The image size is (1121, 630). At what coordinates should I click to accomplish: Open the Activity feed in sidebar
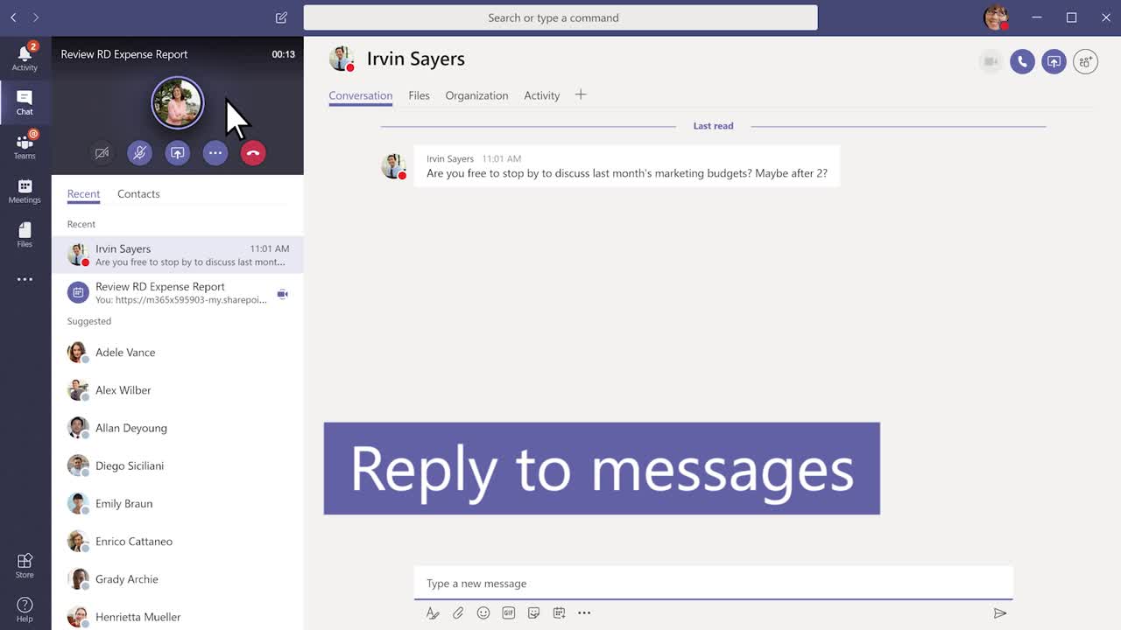(25, 57)
